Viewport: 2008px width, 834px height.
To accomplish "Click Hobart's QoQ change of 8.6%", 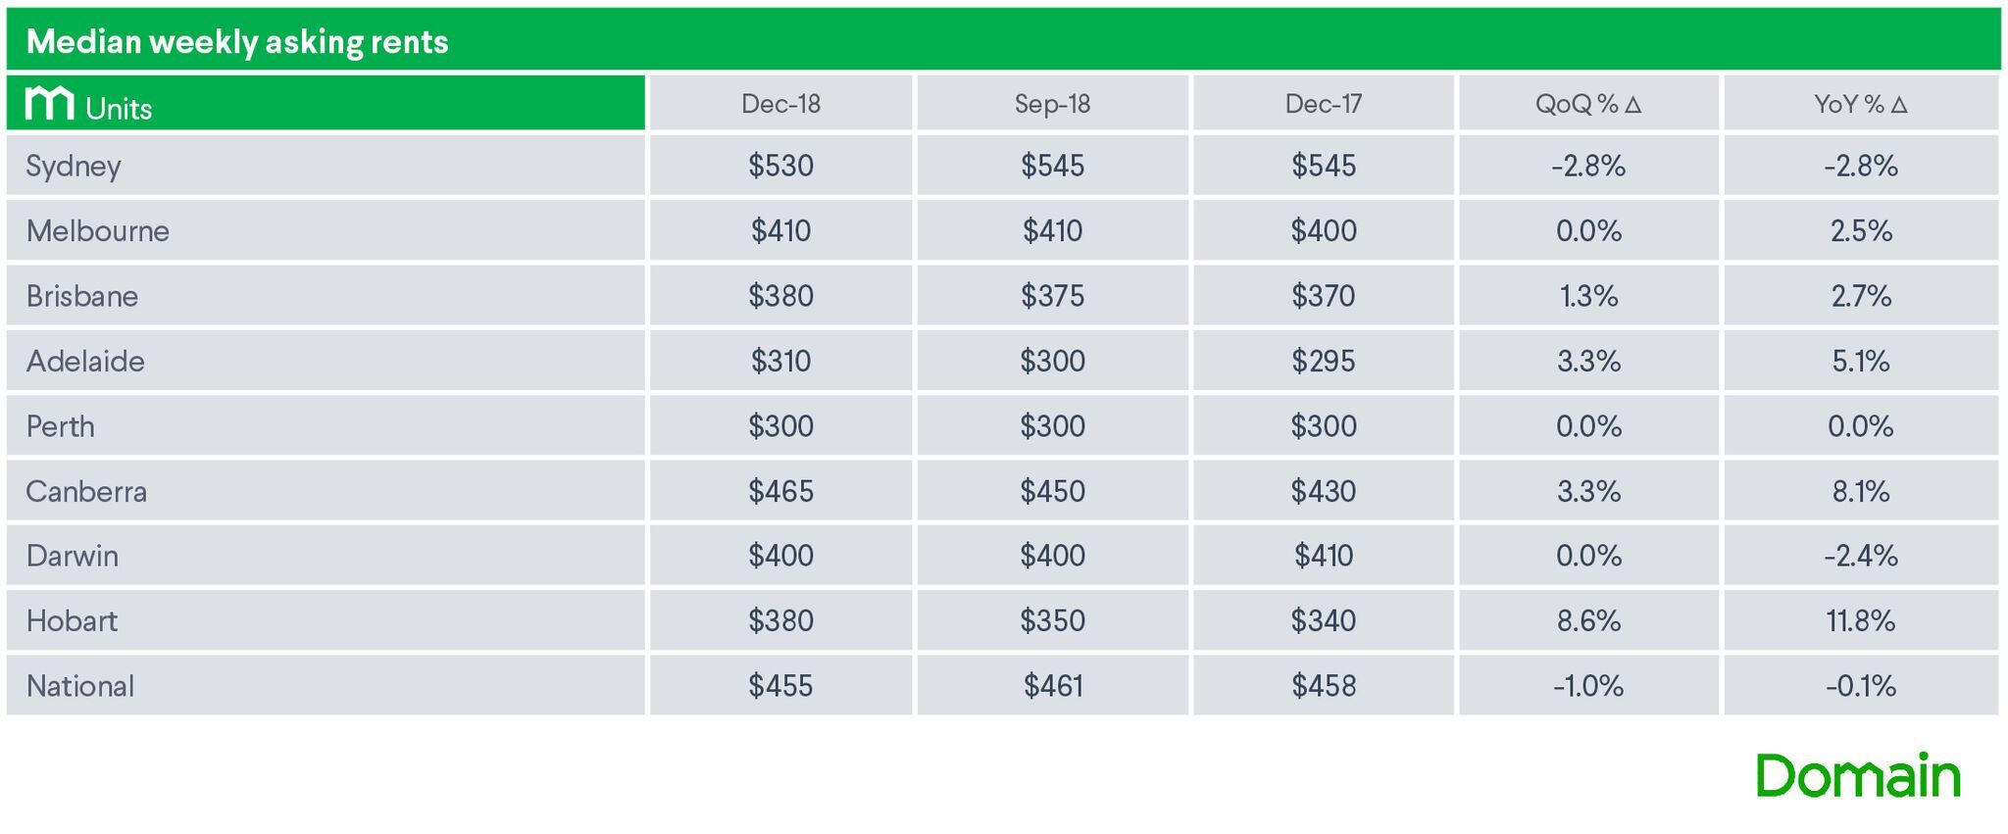I will click(x=1588, y=621).
